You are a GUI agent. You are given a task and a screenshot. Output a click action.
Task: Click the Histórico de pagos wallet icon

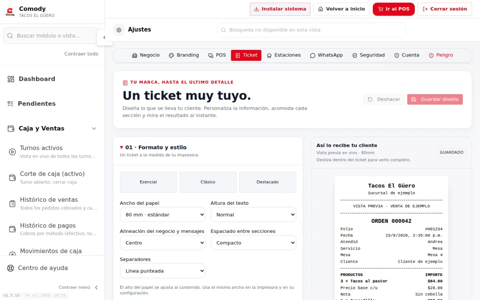pos(12,229)
